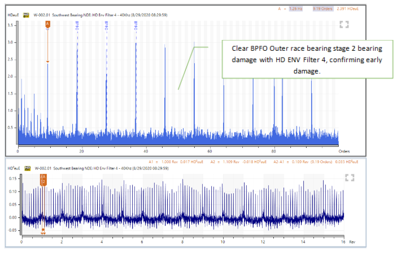Click the Orders x-axis label on the spectrum
Screen dimensions: 397x258
click(x=344, y=151)
